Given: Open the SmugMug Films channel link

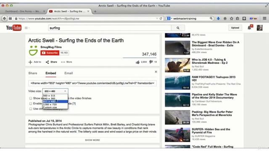Looking at the screenshot, I should tap(51, 47).
